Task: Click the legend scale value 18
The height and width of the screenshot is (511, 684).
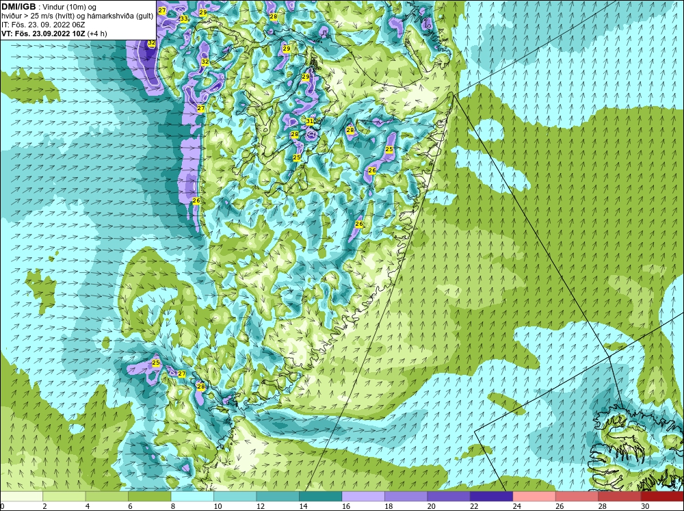Action: [x=389, y=506]
